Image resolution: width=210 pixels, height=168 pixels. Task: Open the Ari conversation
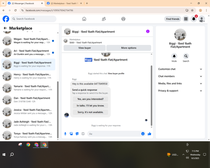[28, 52]
